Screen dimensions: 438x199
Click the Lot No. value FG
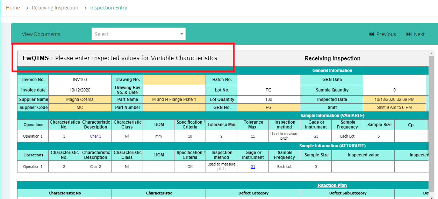(x=268, y=90)
